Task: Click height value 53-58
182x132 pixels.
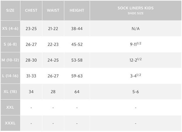Action: [x=77, y=60]
